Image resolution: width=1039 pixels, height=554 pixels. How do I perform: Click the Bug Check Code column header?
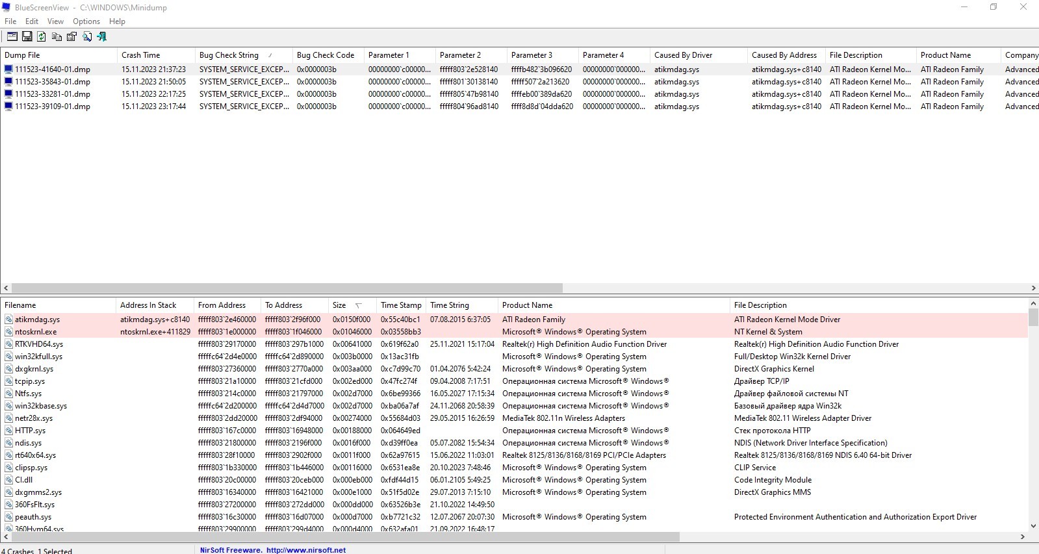pyautogui.click(x=328, y=55)
